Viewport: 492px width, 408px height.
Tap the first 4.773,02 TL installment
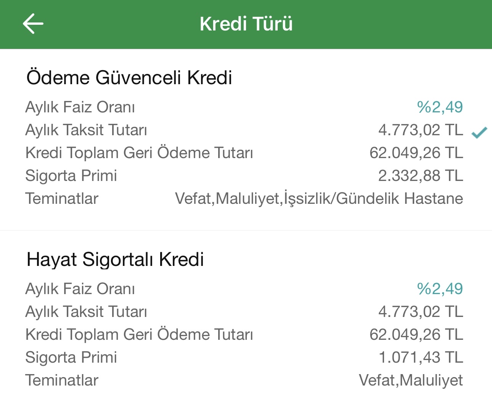point(421,130)
